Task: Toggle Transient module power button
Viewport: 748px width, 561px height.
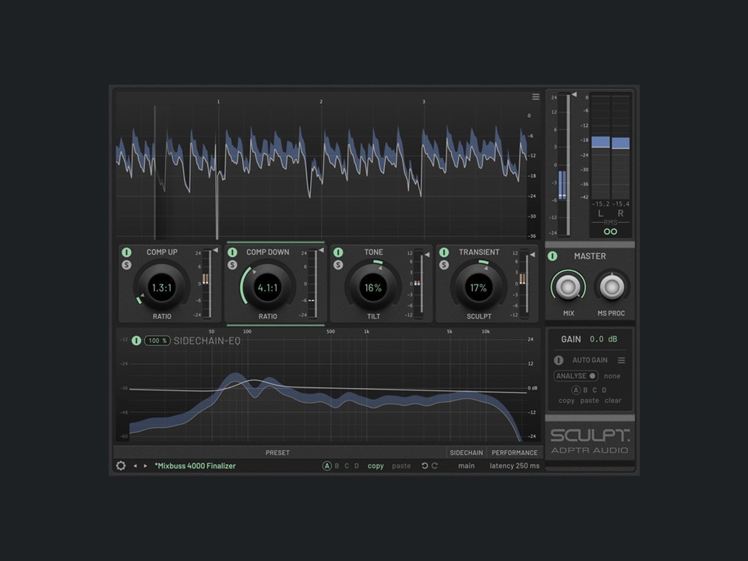Action: [x=444, y=252]
